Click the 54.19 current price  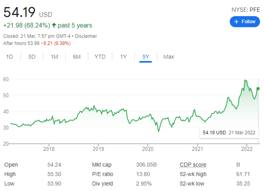[x=19, y=12]
